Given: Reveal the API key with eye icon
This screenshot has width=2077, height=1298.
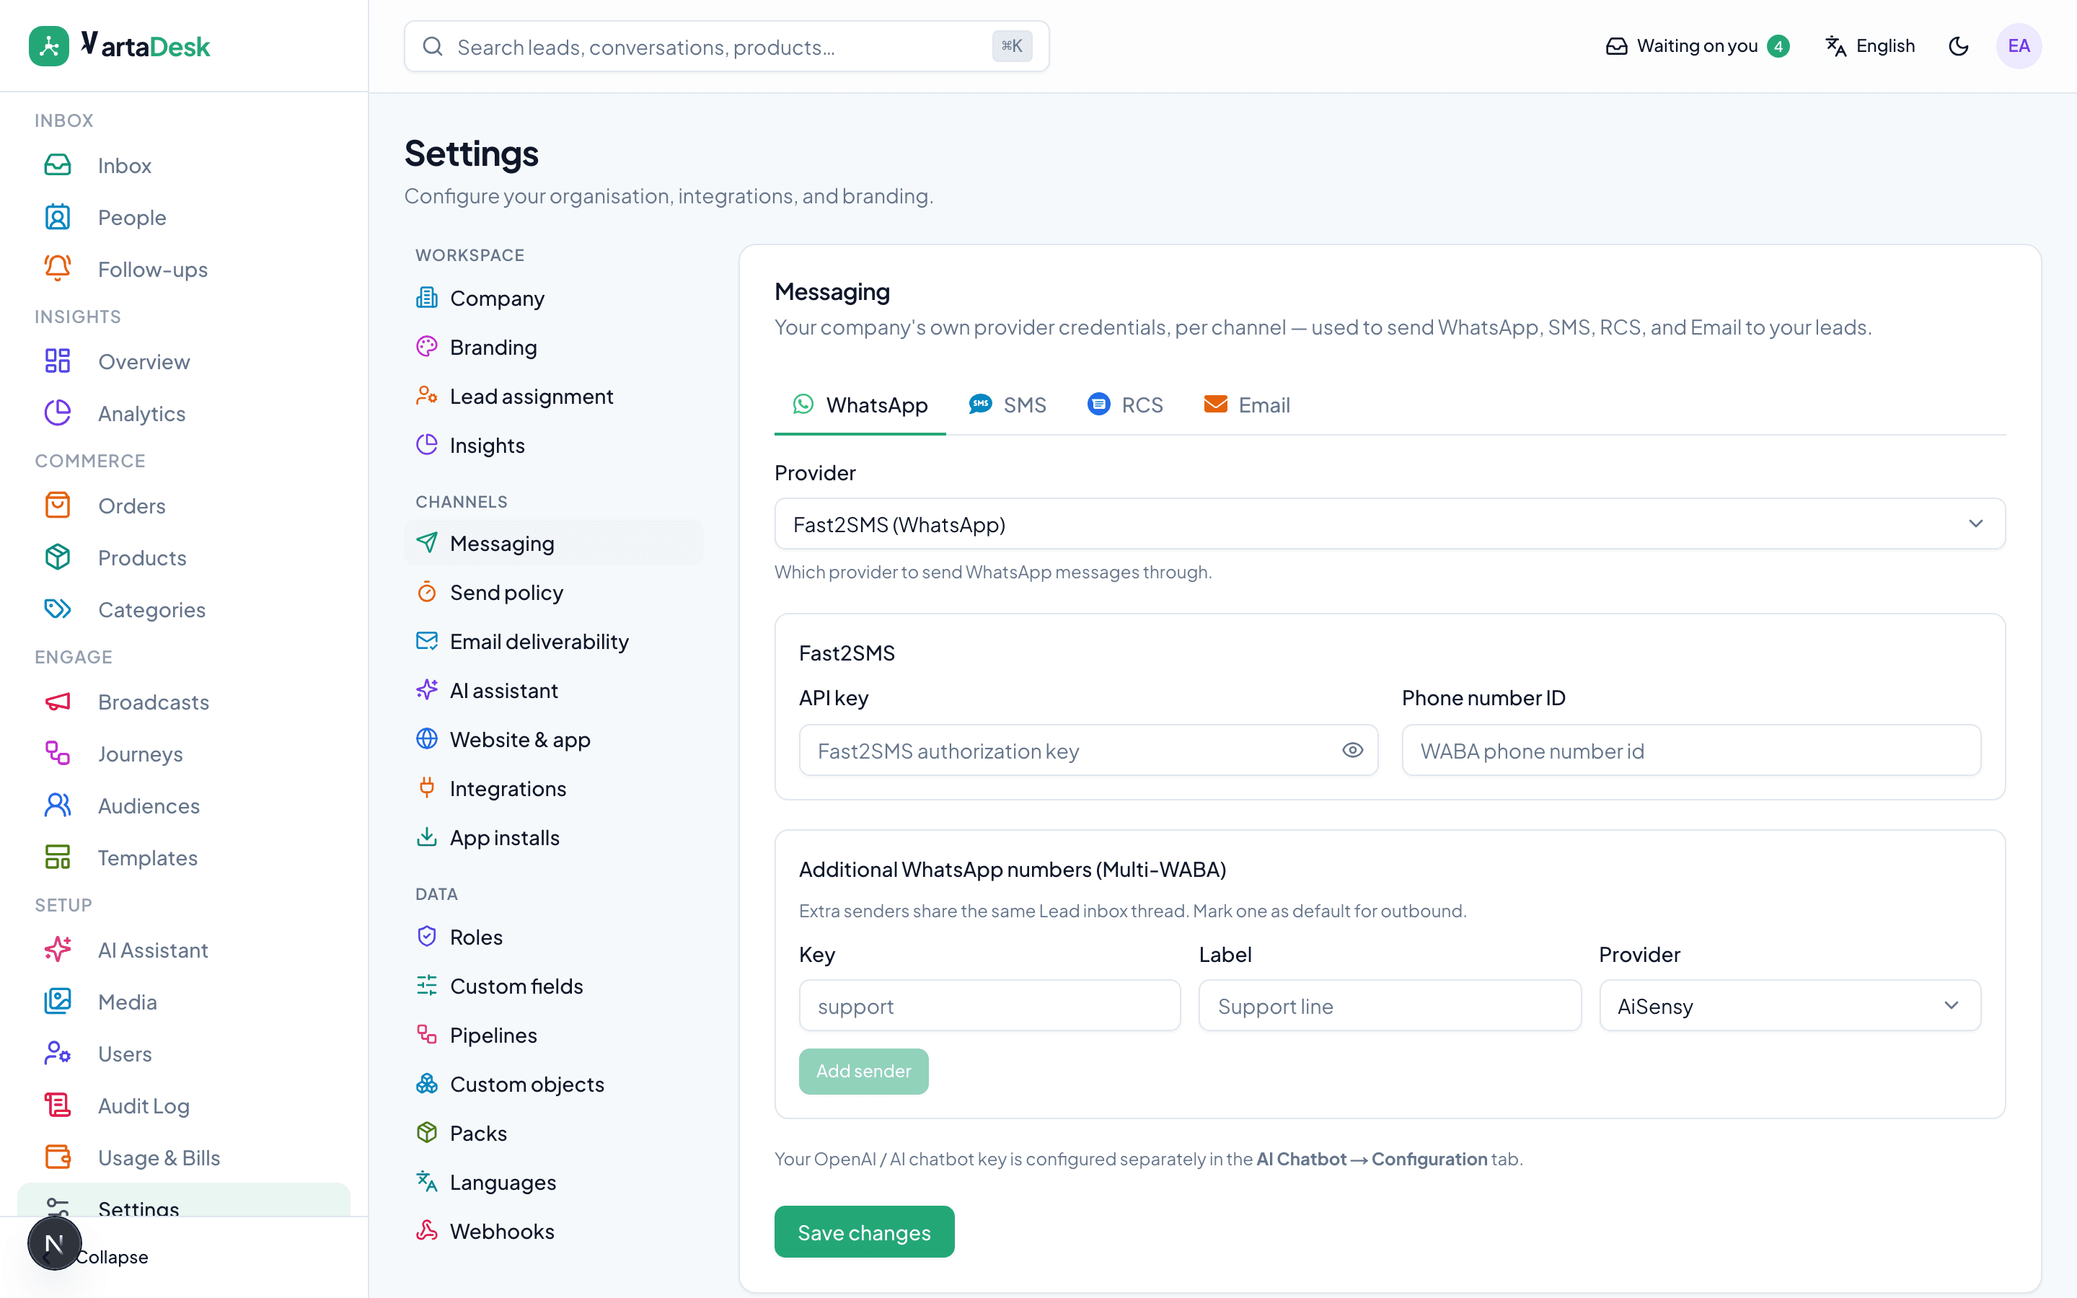Looking at the screenshot, I should pos(1353,750).
